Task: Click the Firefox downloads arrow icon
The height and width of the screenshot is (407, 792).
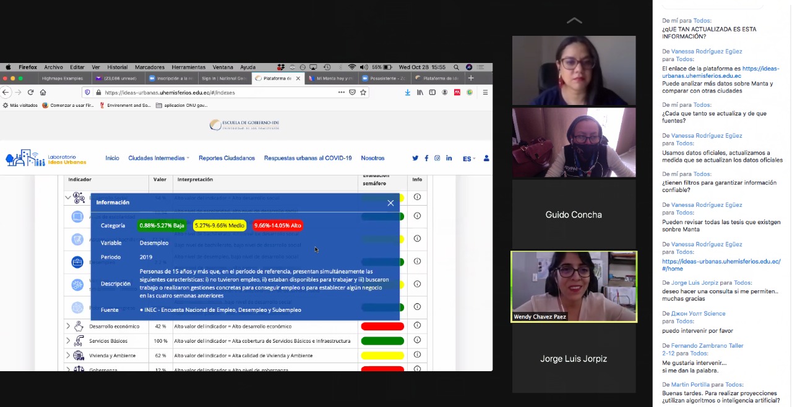Action: point(408,93)
